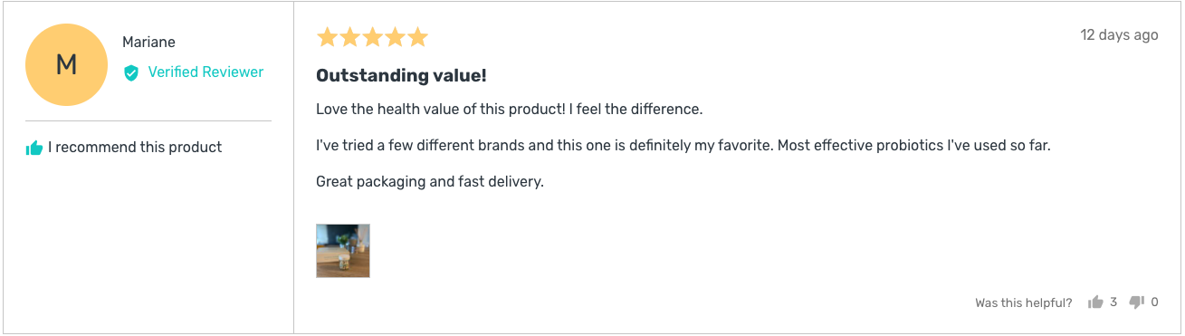Click the Verified Reviewer label
This screenshot has height=336, width=1185.
205,72
